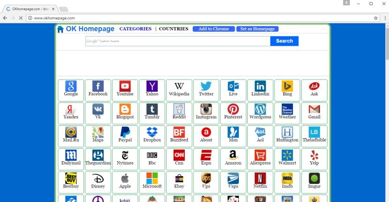The width and height of the screenshot is (389, 202).
Task: Open the Ups tile
Action: pos(206,182)
